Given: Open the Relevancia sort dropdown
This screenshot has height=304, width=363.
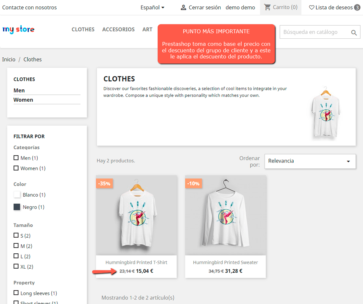Looking at the screenshot, I should pos(310,161).
